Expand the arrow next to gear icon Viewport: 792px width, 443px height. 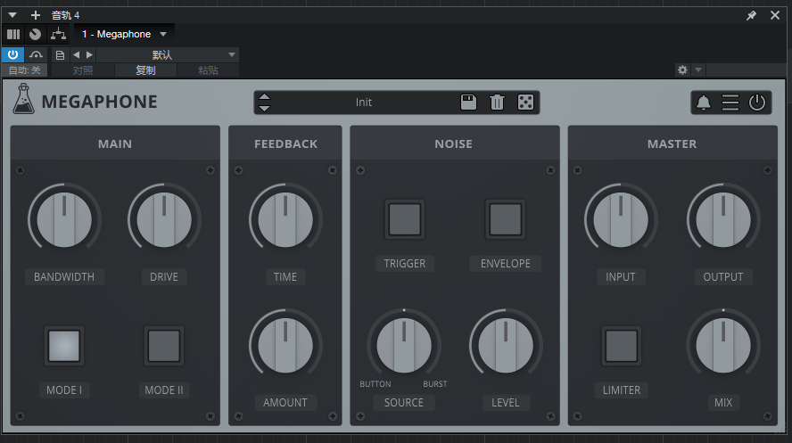point(698,70)
